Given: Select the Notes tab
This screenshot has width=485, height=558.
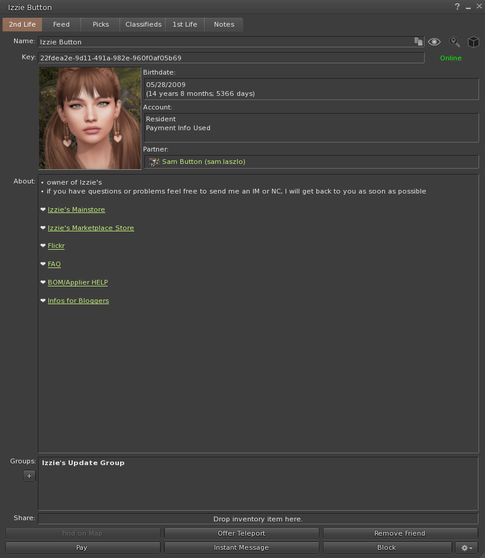Looking at the screenshot, I should [224, 24].
